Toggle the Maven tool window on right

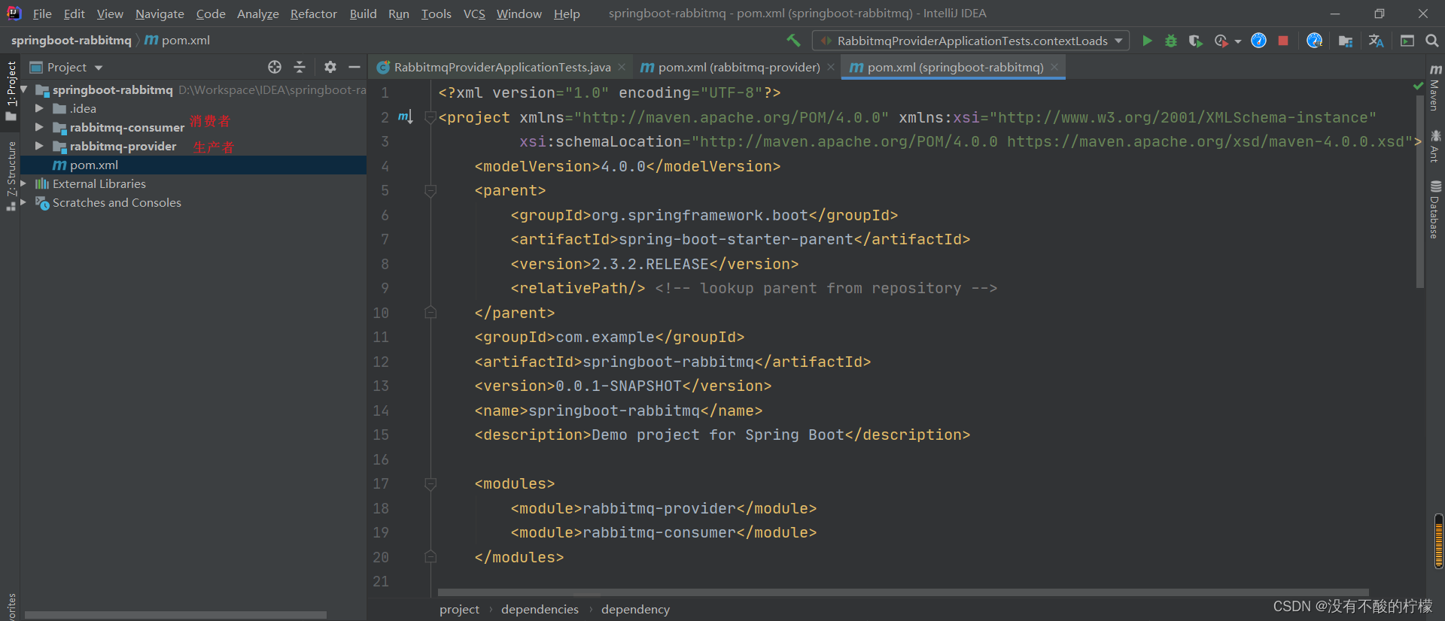pyautogui.click(x=1435, y=89)
